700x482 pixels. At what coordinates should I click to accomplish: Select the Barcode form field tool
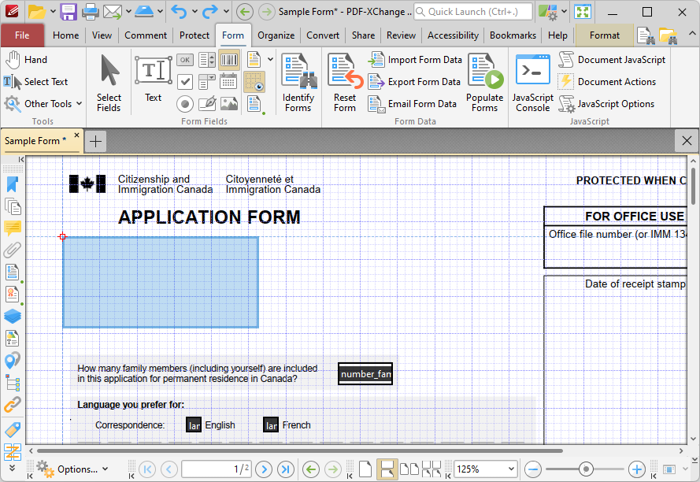[229, 61]
